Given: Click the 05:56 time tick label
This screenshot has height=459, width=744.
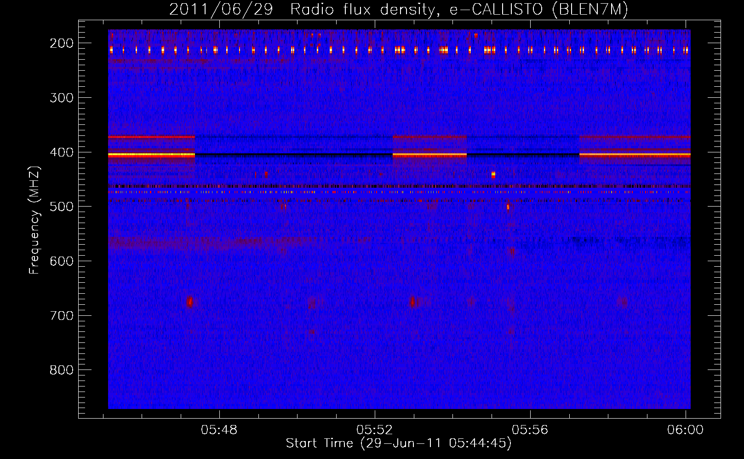Looking at the screenshot, I should (x=530, y=430).
